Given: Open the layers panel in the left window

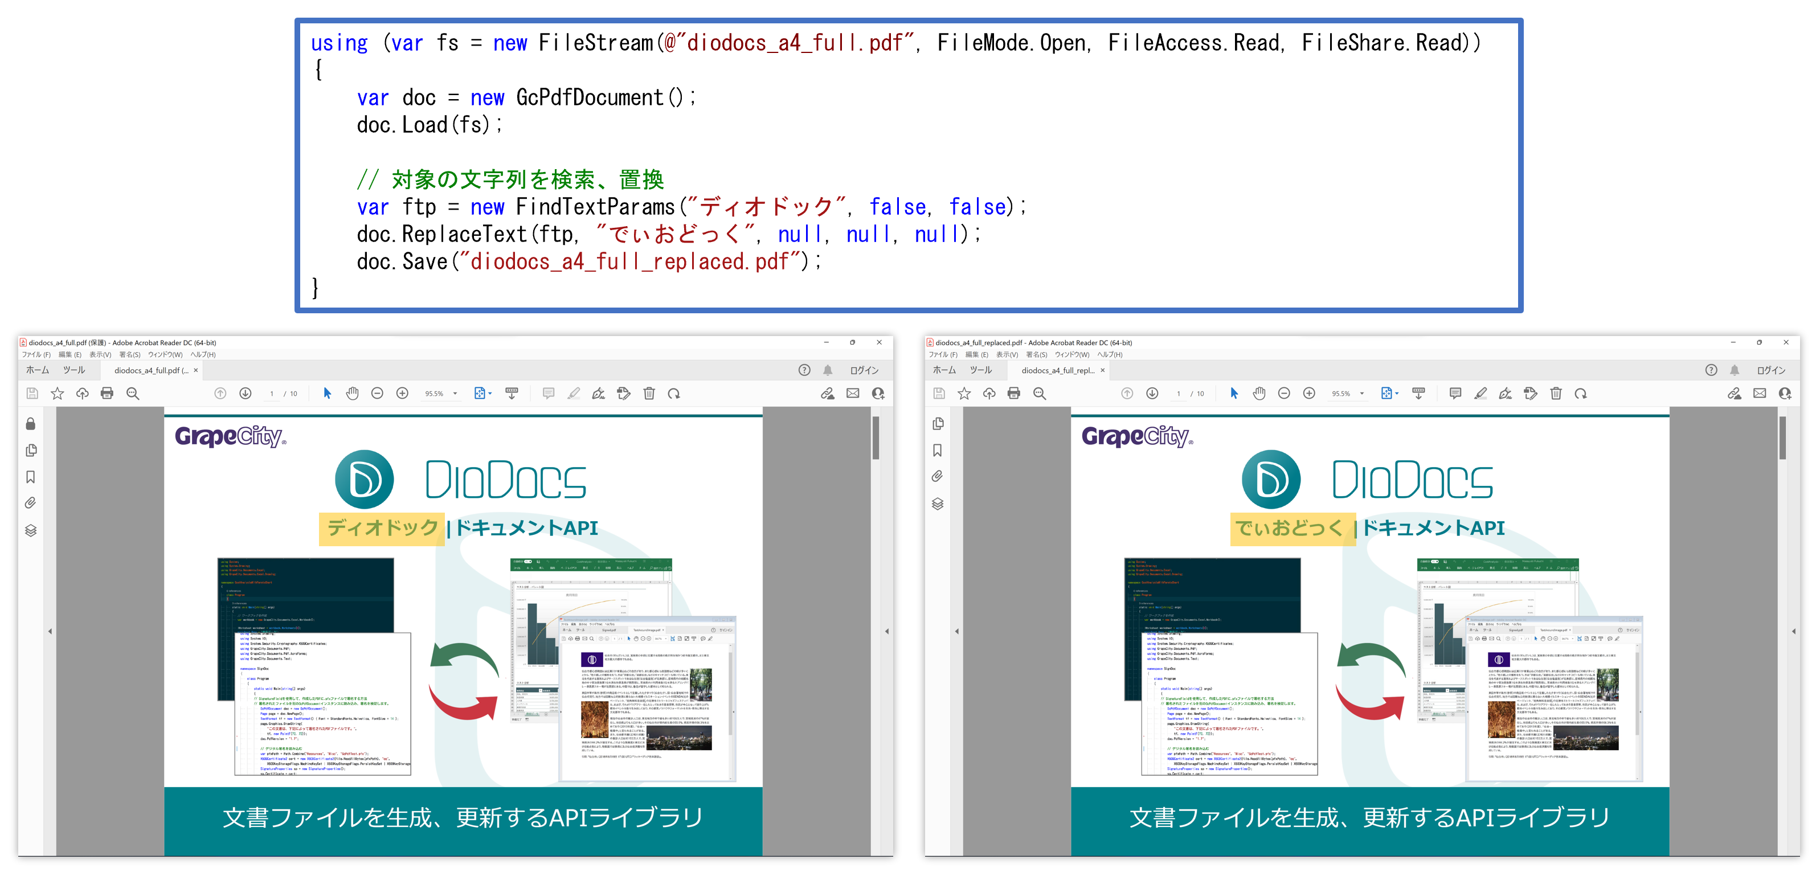Looking at the screenshot, I should [x=30, y=530].
